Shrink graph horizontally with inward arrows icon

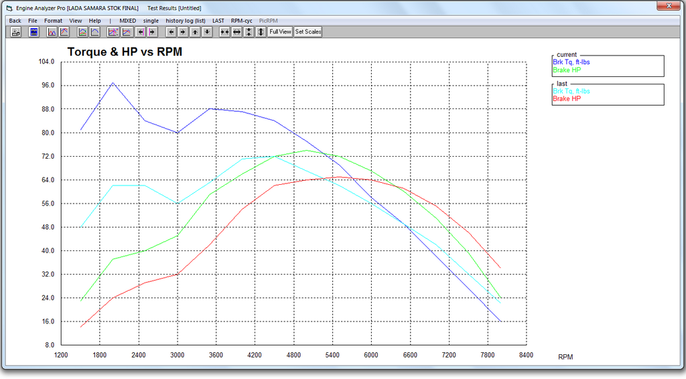[x=224, y=31]
